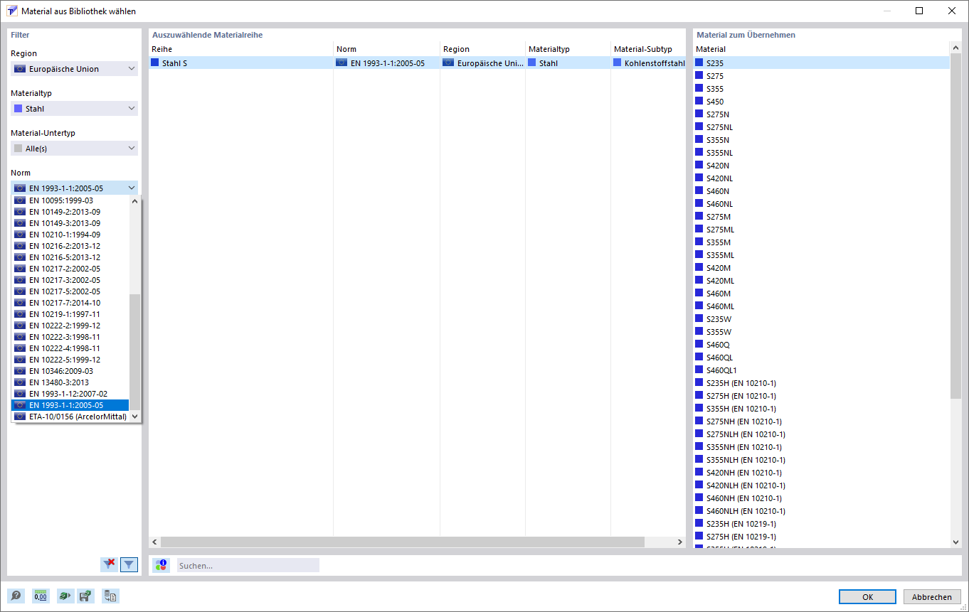Select material S235 in the list
This screenshot has width=969, height=612.
[x=822, y=63]
